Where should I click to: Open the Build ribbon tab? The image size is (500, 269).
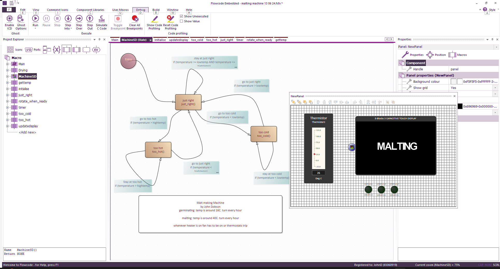coord(156,10)
